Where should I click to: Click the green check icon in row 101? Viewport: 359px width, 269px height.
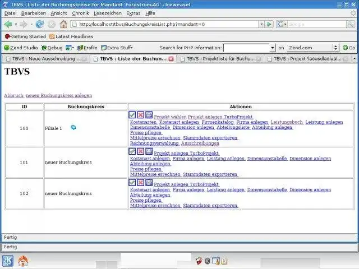coord(132,151)
